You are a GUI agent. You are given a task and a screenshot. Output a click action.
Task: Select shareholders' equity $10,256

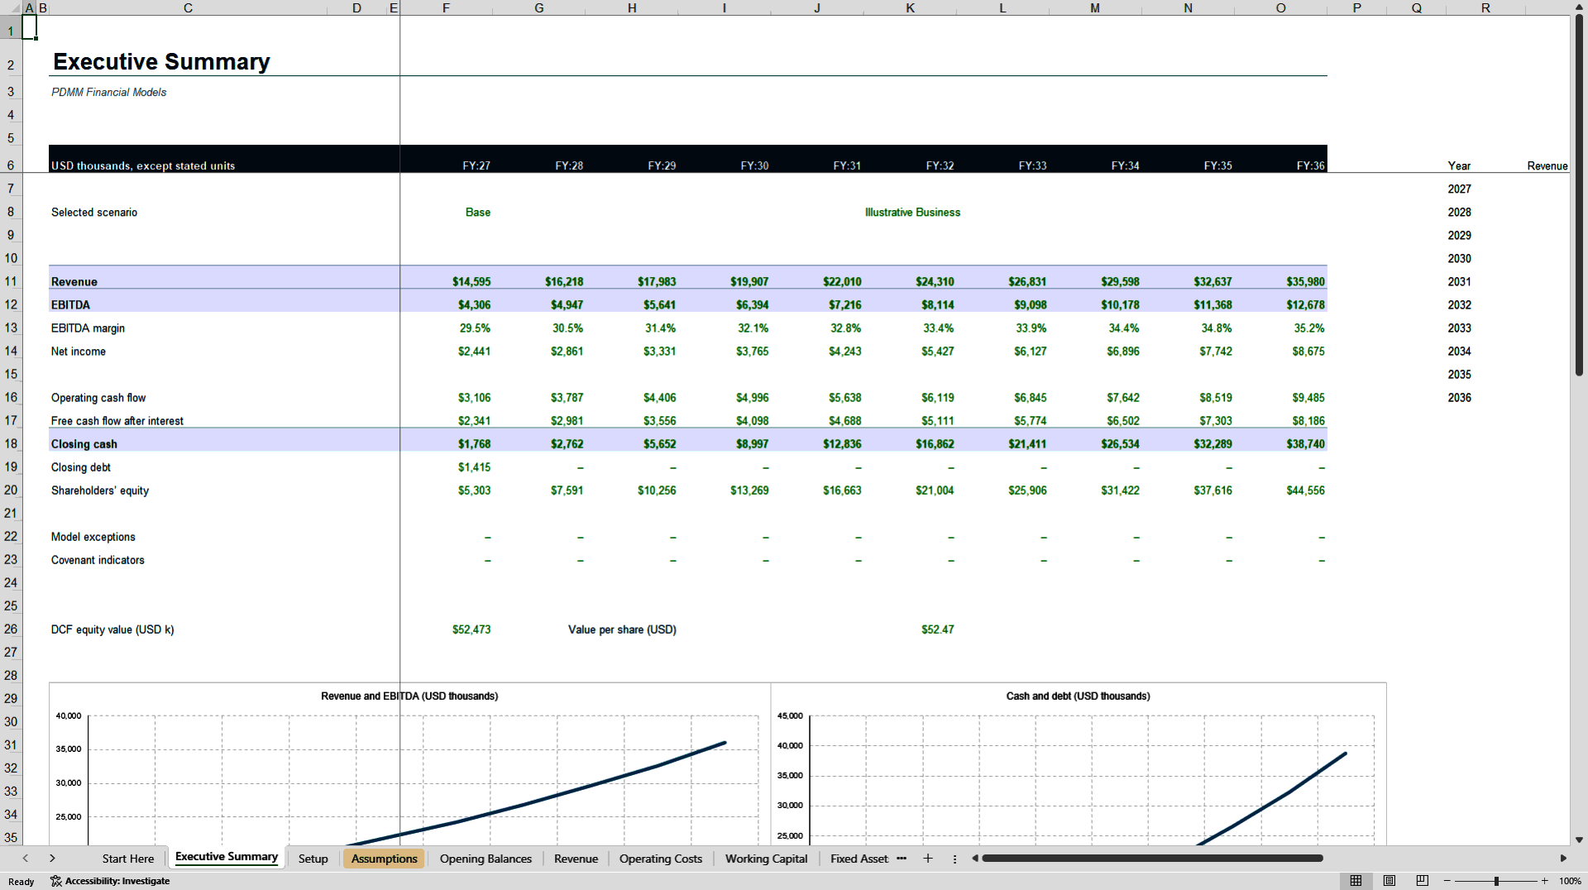click(657, 490)
